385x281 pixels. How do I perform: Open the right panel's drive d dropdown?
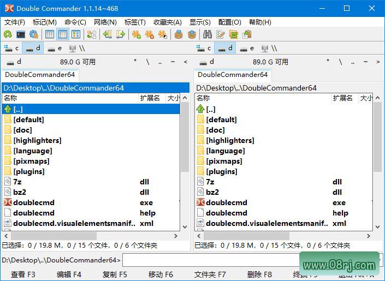(x=207, y=62)
